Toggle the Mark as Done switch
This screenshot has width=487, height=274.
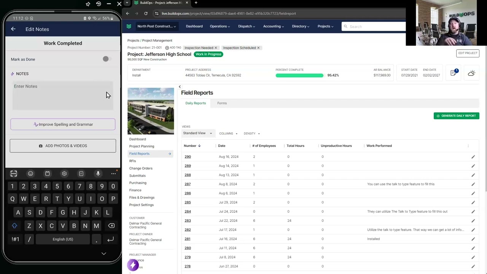coord(106,59)
